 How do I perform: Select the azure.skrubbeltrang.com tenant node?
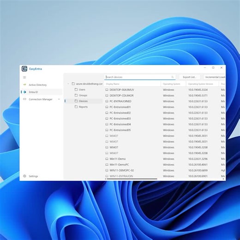87,84
